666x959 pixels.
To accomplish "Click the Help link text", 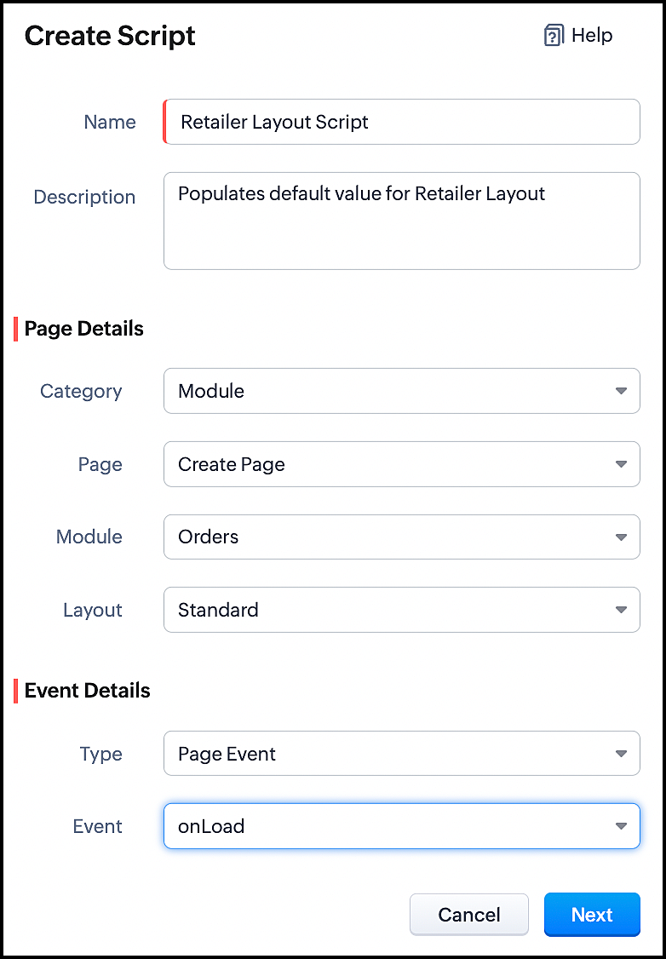I will click(590, 35).
